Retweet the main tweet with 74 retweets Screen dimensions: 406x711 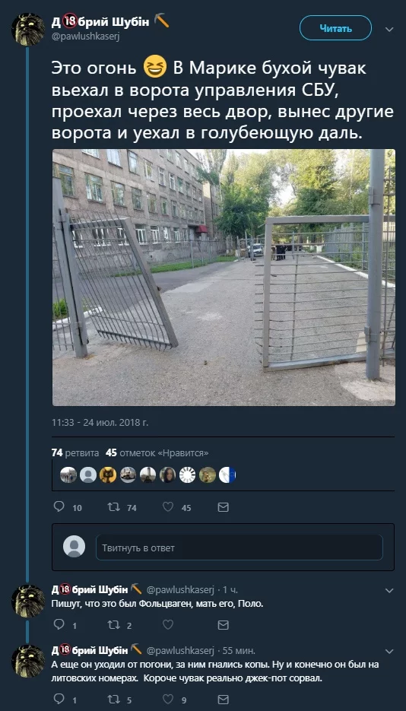click(114, 507)
